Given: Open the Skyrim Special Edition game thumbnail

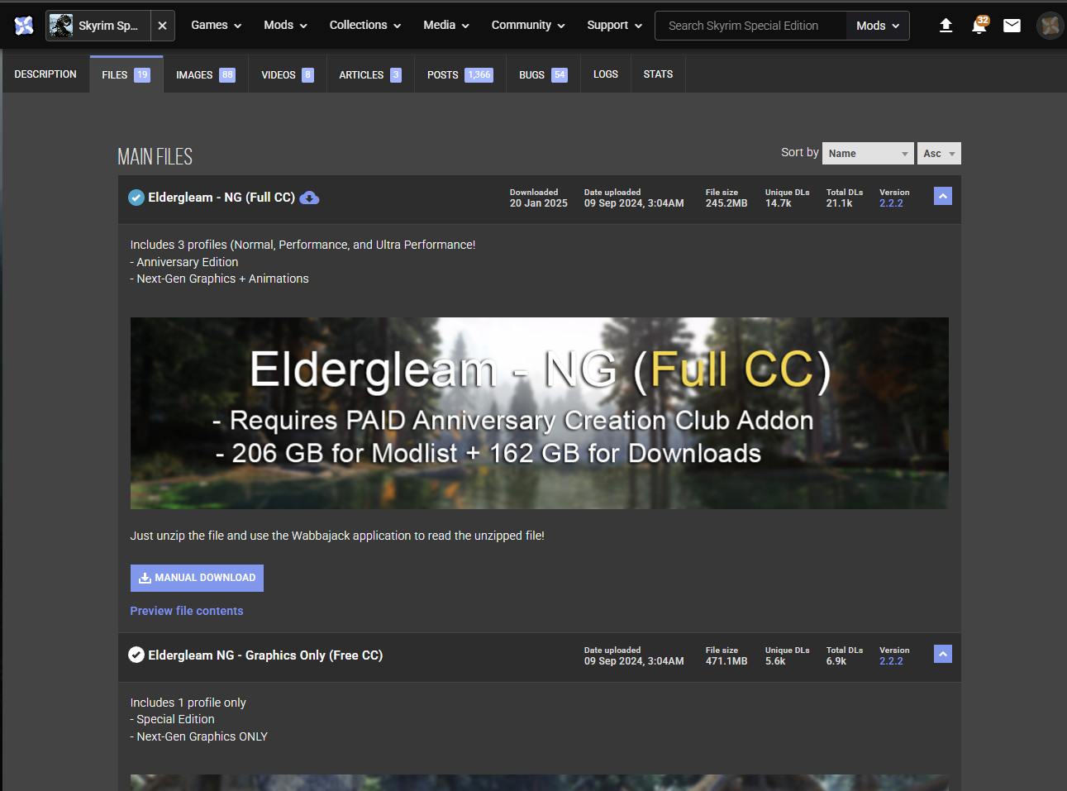Looking at the screenshot, I should coord(61,26).
